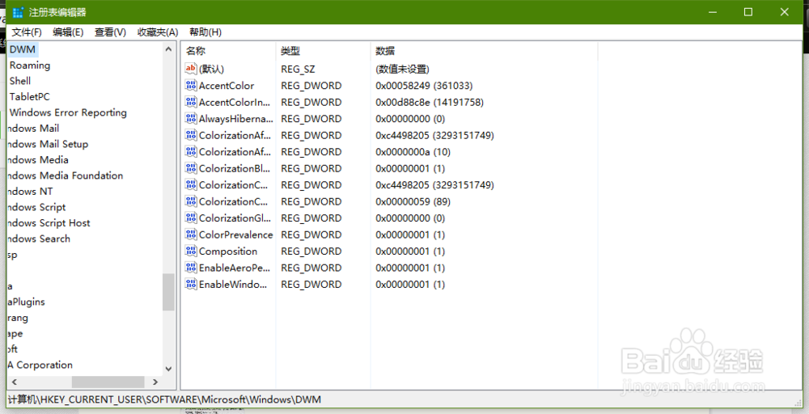Open the 查看(V) menu
Image resolution: width=809 pixels, height=414 pixels.
(110, 32)
